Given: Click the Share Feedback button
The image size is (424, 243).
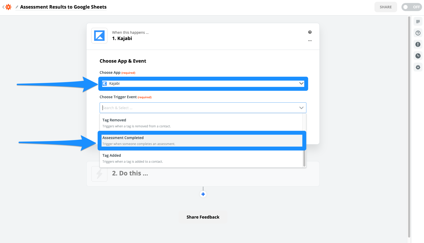Looking at the screenshot, I should [203, 217].
